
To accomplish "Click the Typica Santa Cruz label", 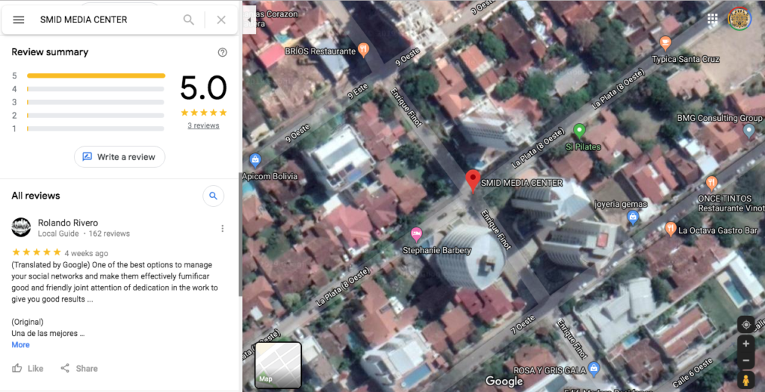I will 686,59.
